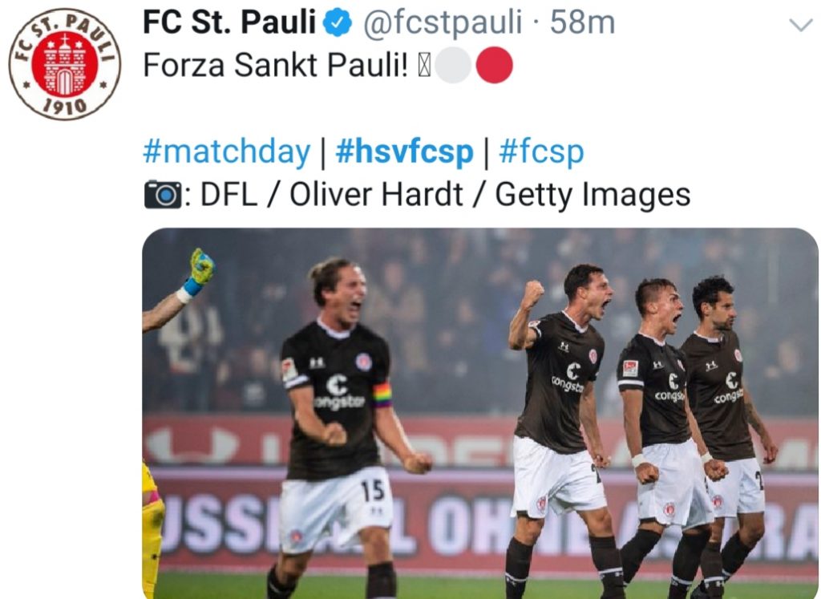The width and height of the screenshot is (821, 599).
Task: Click the FC St. Pauli display name
Action: 229,23
